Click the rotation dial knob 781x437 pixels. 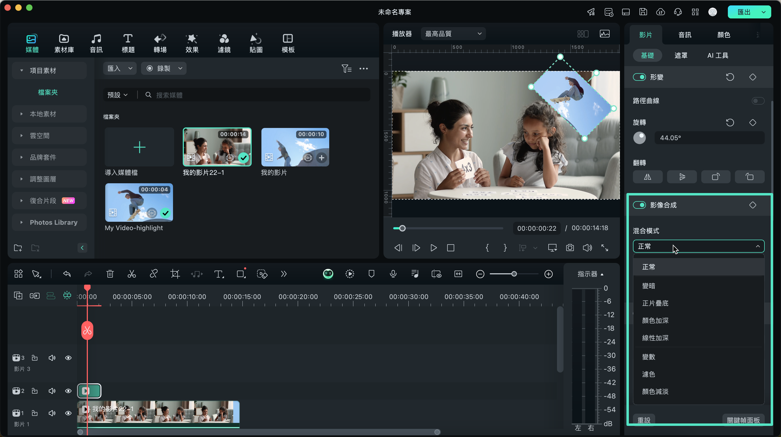pos(639,138)
